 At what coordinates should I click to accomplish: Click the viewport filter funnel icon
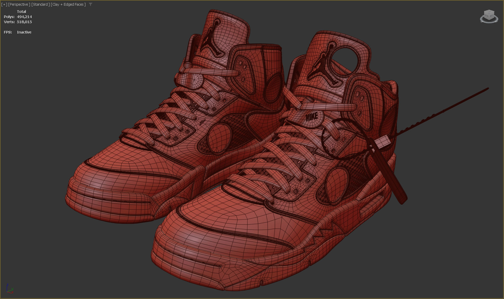click(x=91, y=4)
